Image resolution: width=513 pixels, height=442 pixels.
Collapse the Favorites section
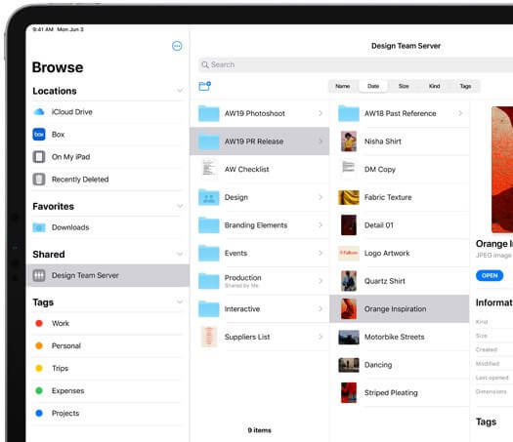180,206
